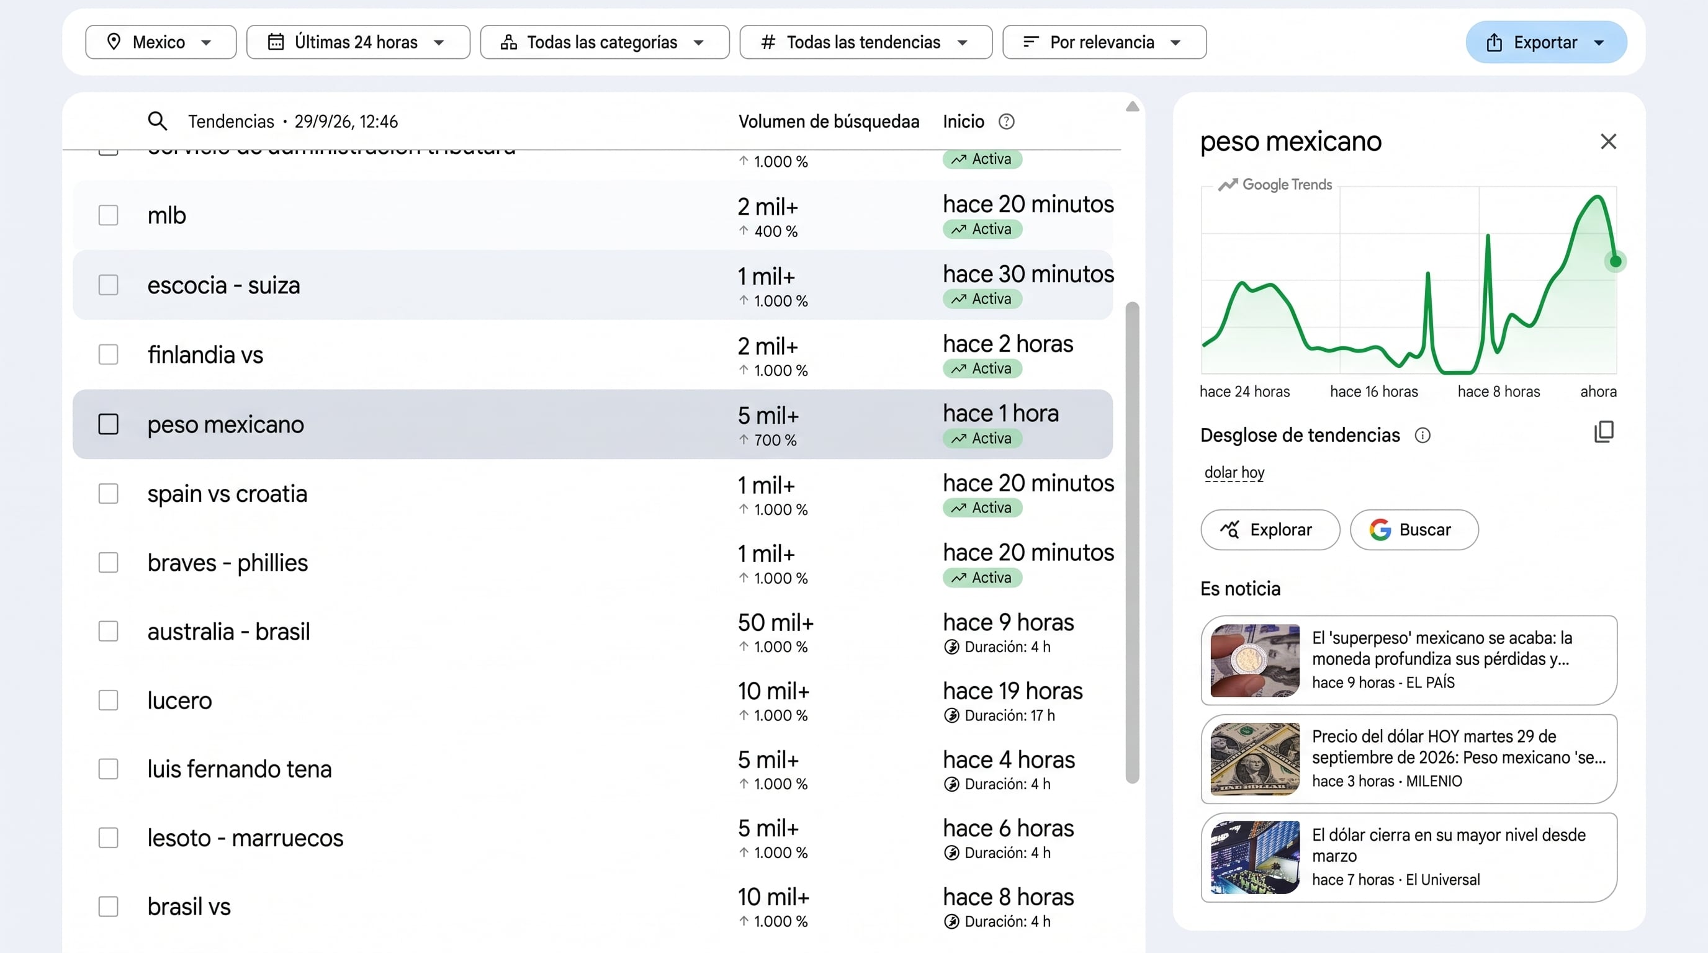Screen dimensions: 1708x953
Task: Tick the checkbox for escocia - suiza
Action: point(108,285)
